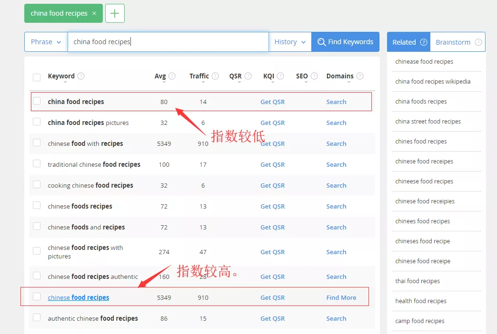
Task: Click help icon beside KQI column
Action: [x=280, y=76]
